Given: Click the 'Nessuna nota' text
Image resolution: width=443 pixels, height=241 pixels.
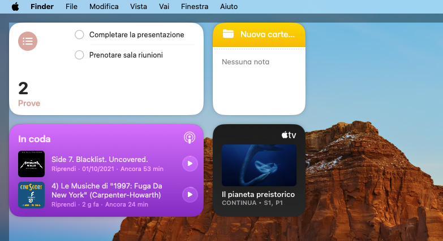Looking at the screenshot, I should (246, 62).
